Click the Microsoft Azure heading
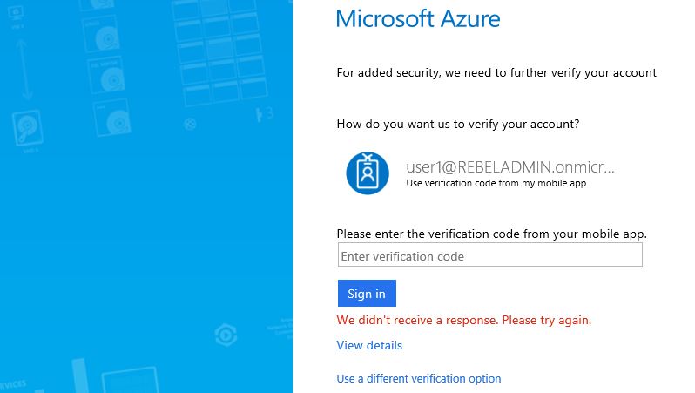The width and height of the screenshot is (695, 393). pos(418,18)
